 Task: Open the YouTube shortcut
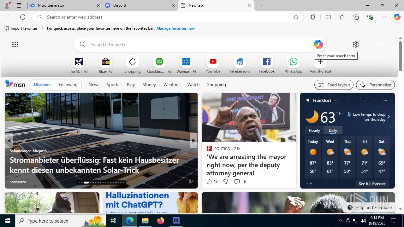point(213,65)
